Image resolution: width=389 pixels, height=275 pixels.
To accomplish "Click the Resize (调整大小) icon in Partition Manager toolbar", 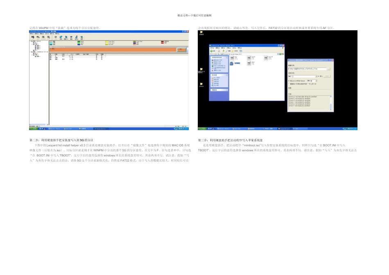I will (x=66, y=37).
